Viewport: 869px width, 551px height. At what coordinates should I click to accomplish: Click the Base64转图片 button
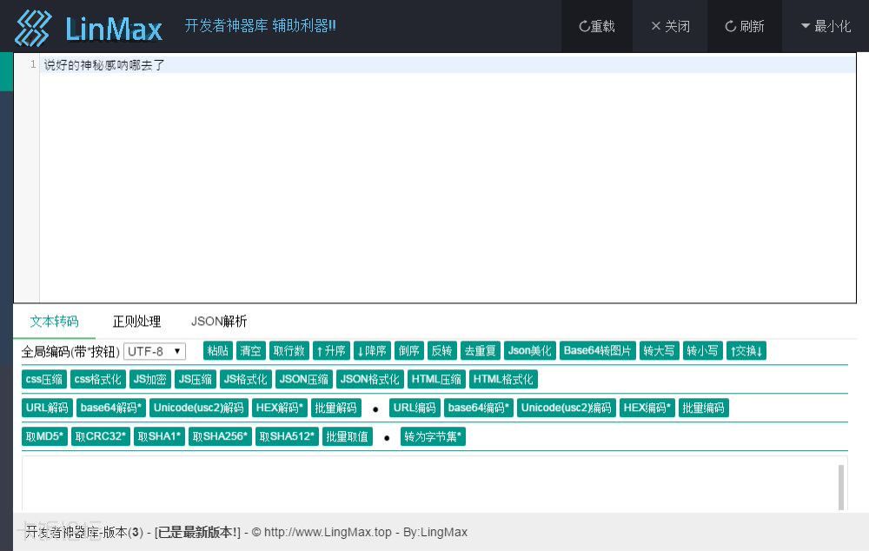tap(598, 351)
